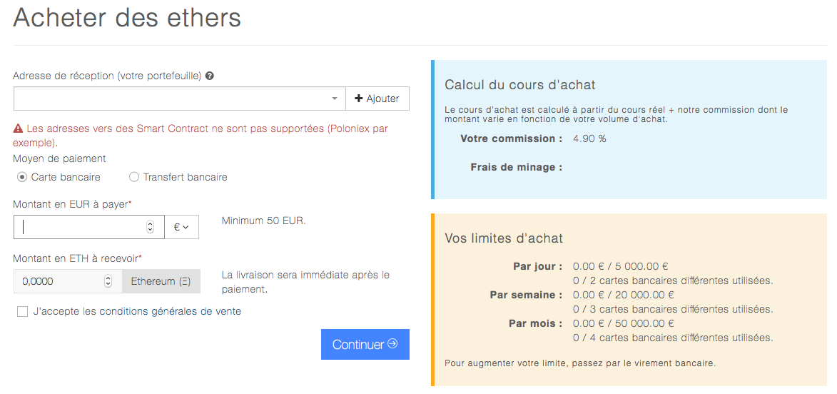Open the euro currency selector
Viewport: 837px width, 394px height.
[181, 227]
